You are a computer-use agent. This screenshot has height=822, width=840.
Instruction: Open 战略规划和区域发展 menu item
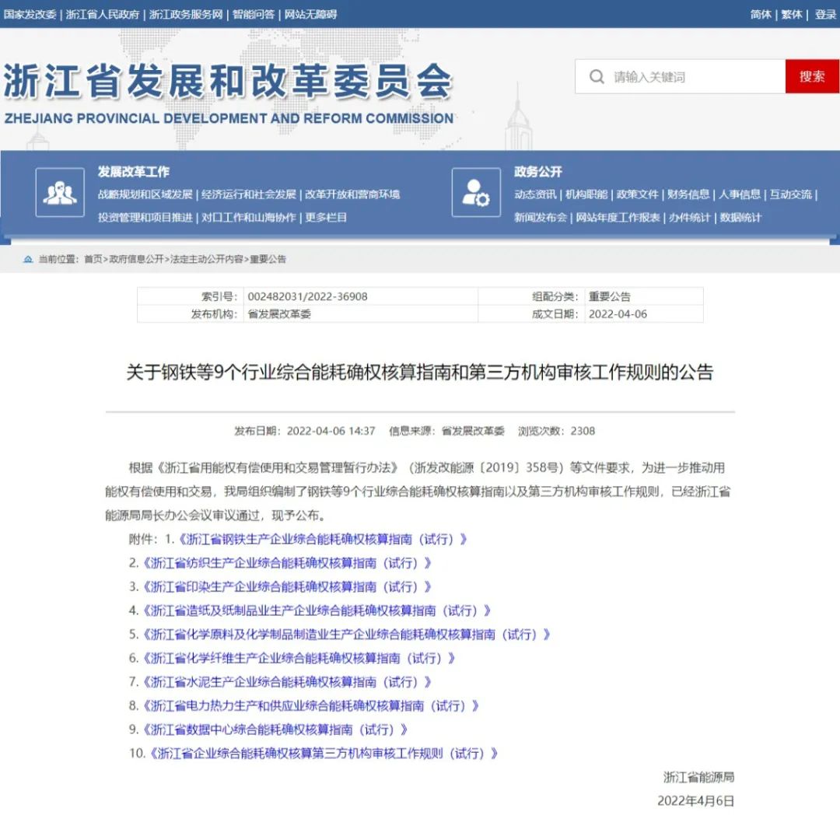click(x=145, y=194)
